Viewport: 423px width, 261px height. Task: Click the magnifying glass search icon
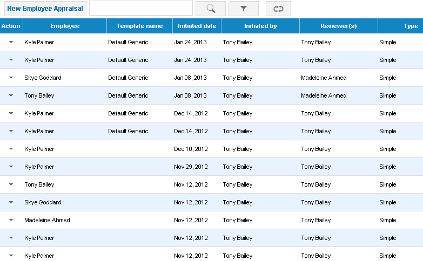click(211, 9)
